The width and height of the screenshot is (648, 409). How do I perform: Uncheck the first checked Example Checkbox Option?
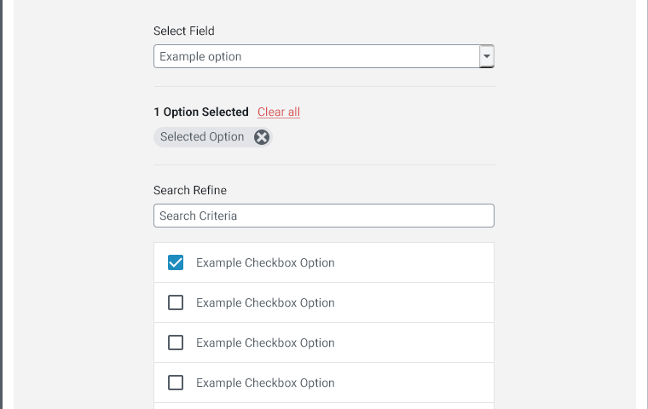tap(176, 262)
